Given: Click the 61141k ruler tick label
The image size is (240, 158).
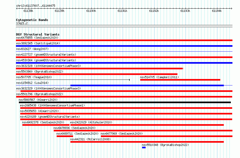Looking at the screenshot, I should click(x=122, y=11).
